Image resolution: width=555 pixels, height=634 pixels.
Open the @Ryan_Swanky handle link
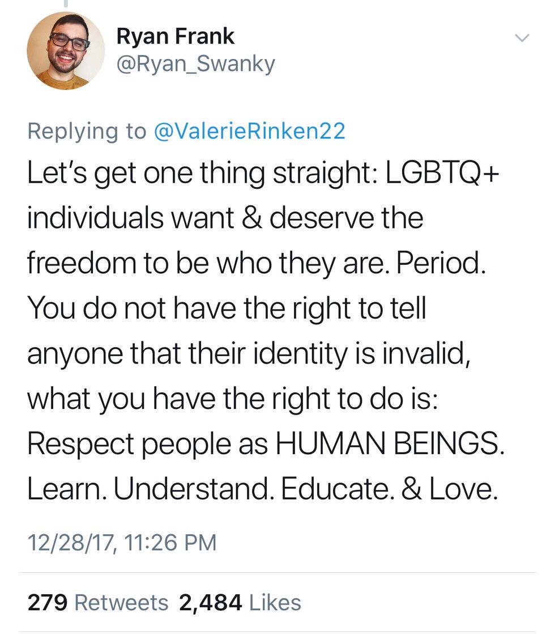point(195,64)
